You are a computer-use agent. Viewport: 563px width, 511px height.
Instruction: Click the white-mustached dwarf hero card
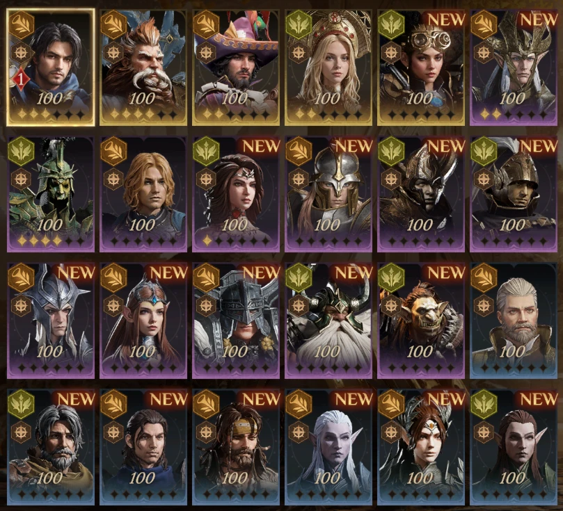[x=143, y=67]
